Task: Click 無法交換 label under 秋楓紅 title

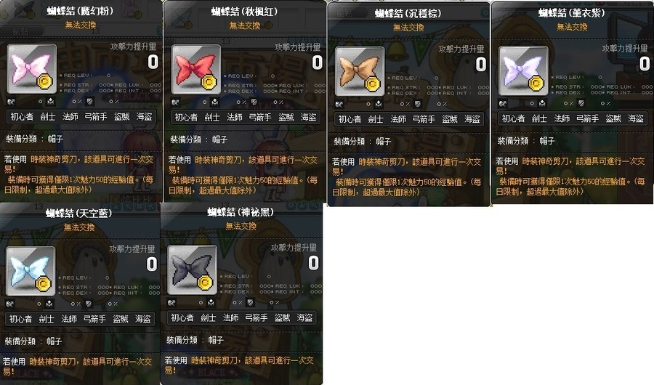Action: tap(245, 26)
